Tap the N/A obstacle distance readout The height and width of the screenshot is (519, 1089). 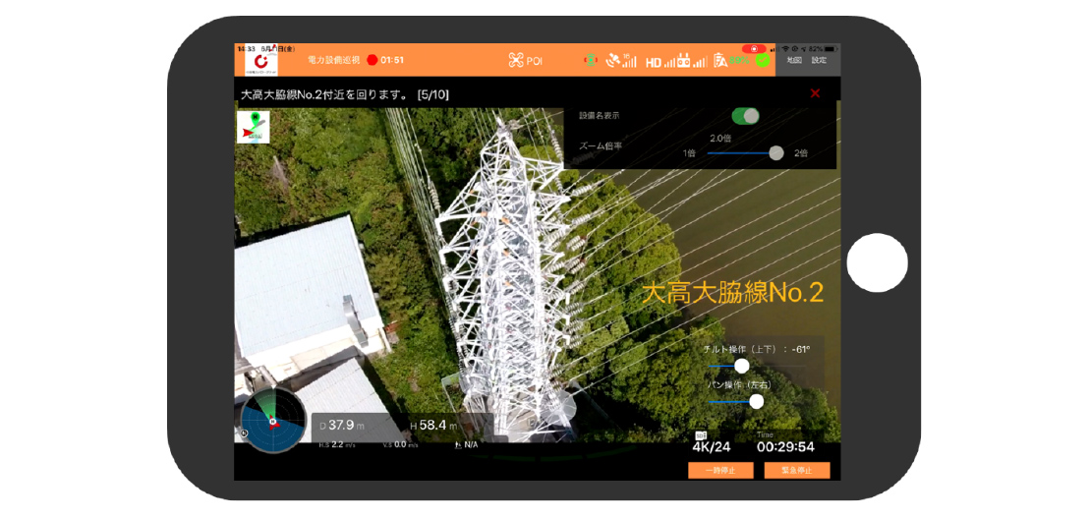(465, 444)
